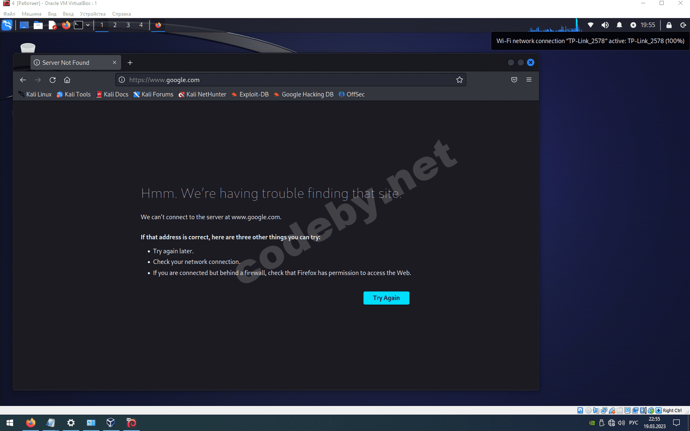Focus the address bar showing www.google.com
Viewport: 690px width, 431px height.
point(291,80)
